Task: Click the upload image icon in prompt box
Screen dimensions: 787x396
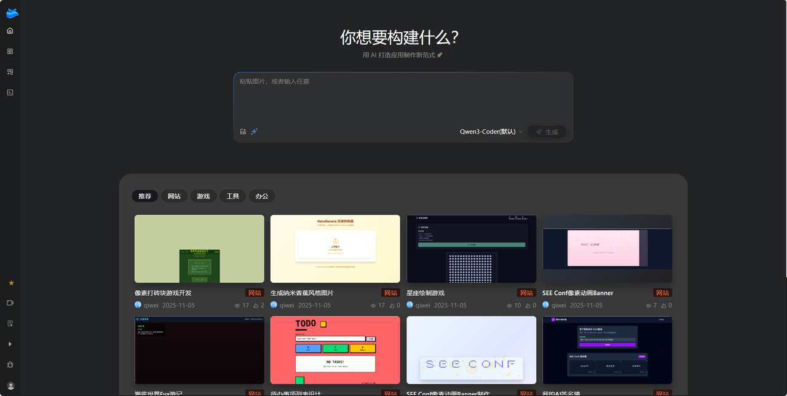Action: 243,132
